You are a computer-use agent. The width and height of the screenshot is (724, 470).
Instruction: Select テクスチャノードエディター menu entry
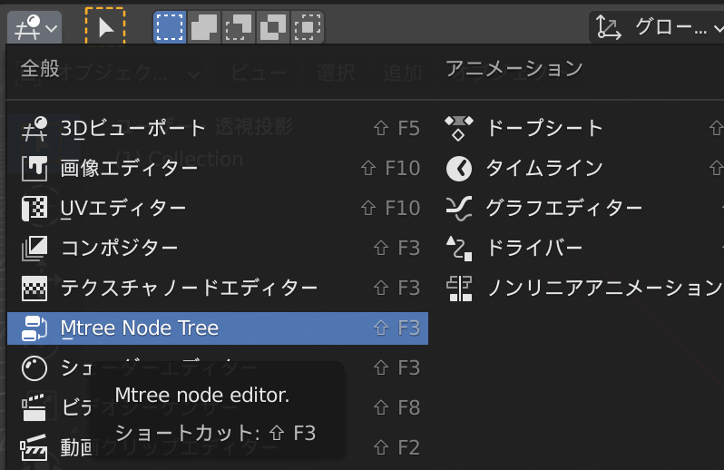click(x=218, y=289)
